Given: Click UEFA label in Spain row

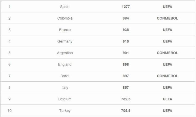Looking at the screenshot, I should [167, 7].
